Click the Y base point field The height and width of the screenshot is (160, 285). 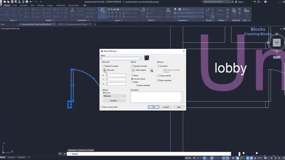coord(116,80)
